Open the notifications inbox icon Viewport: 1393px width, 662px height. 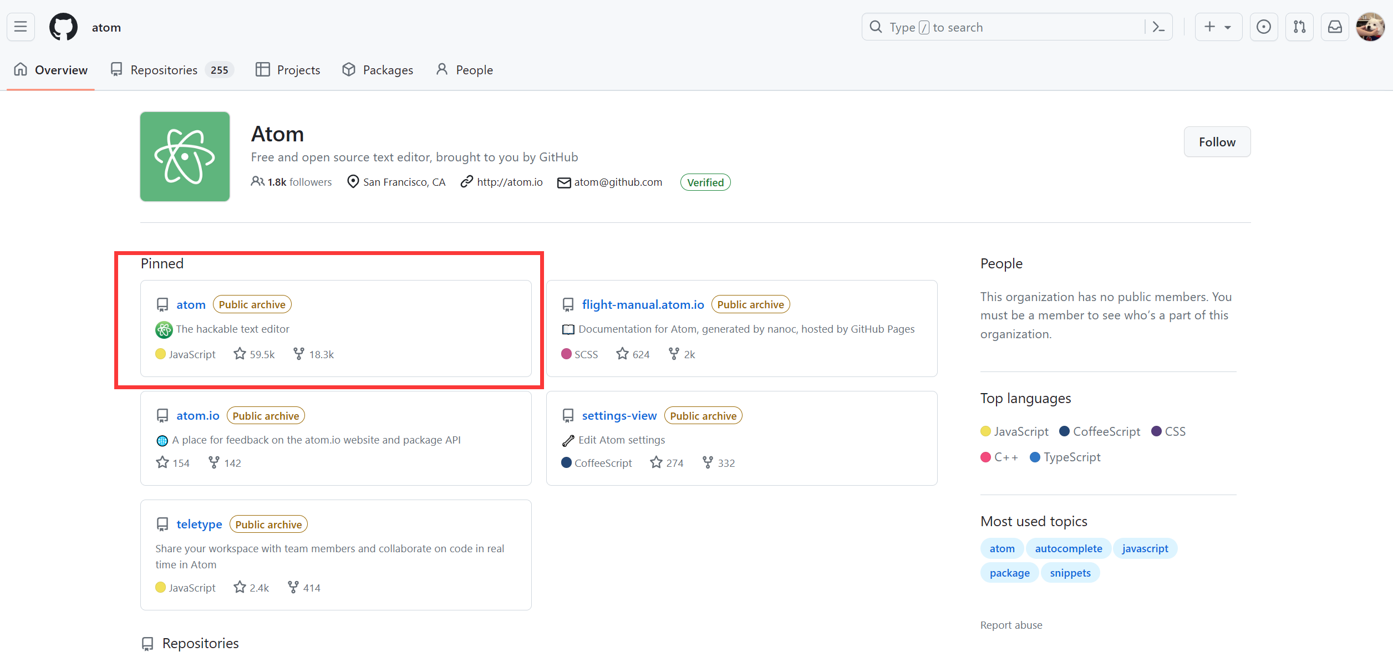pos(1335,27)
